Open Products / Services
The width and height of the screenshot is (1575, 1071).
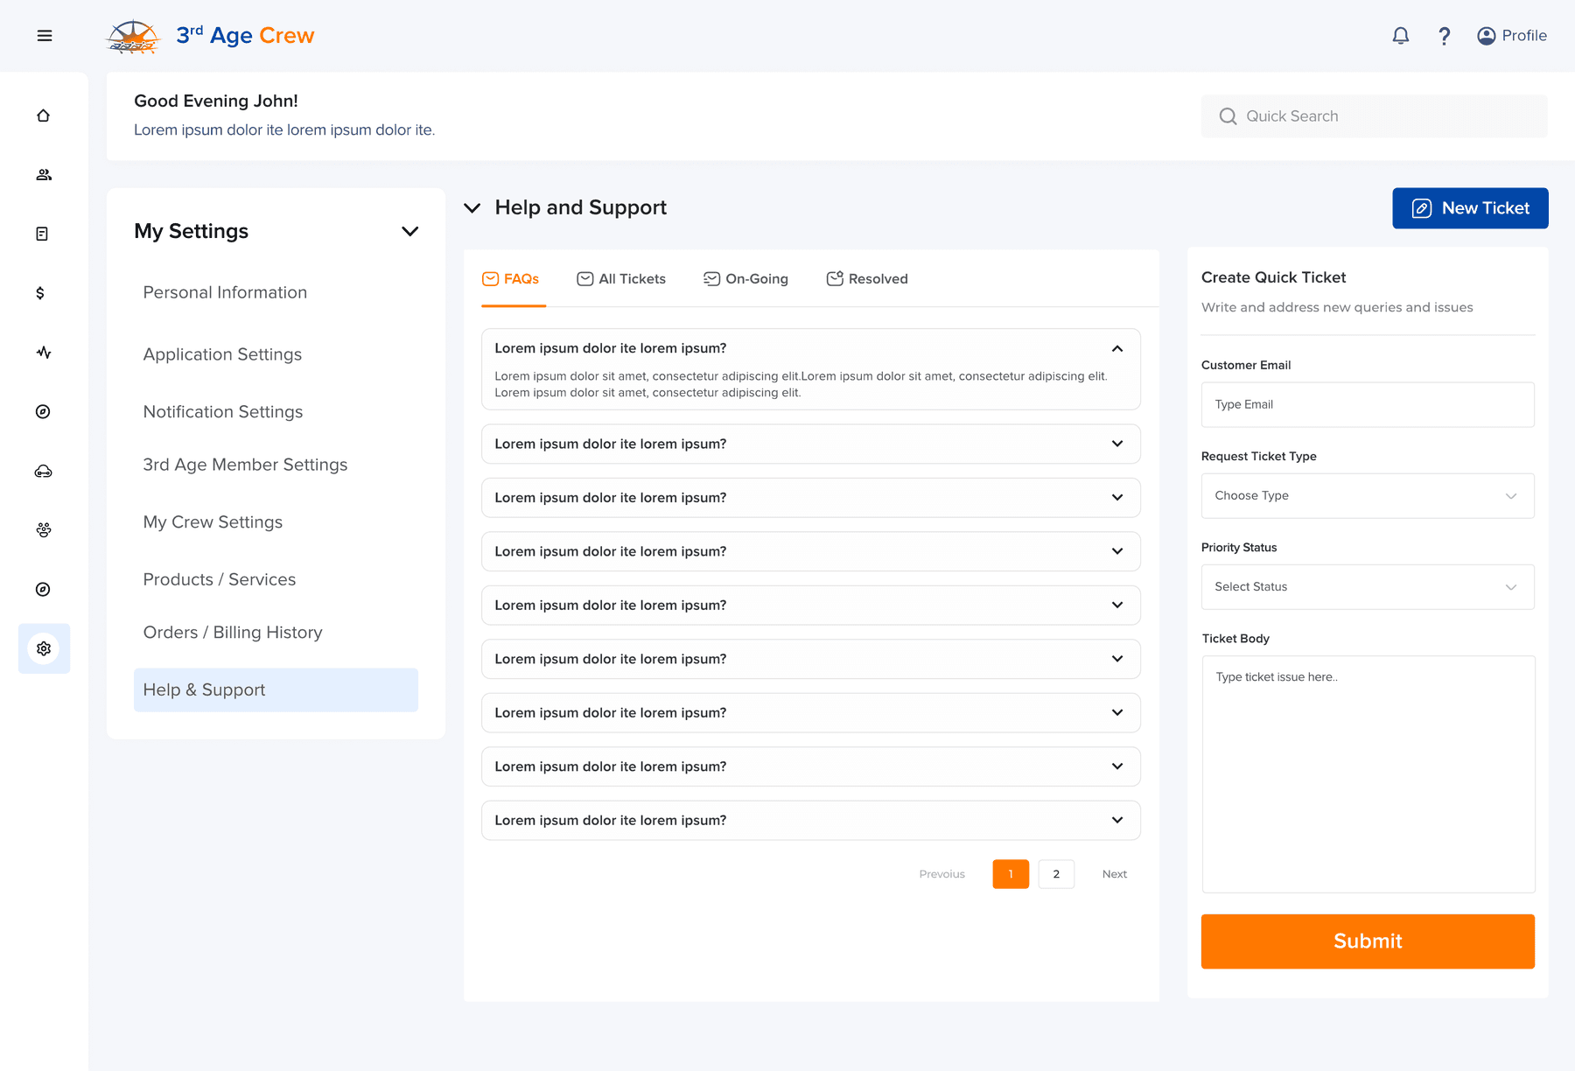coord(220,579)
